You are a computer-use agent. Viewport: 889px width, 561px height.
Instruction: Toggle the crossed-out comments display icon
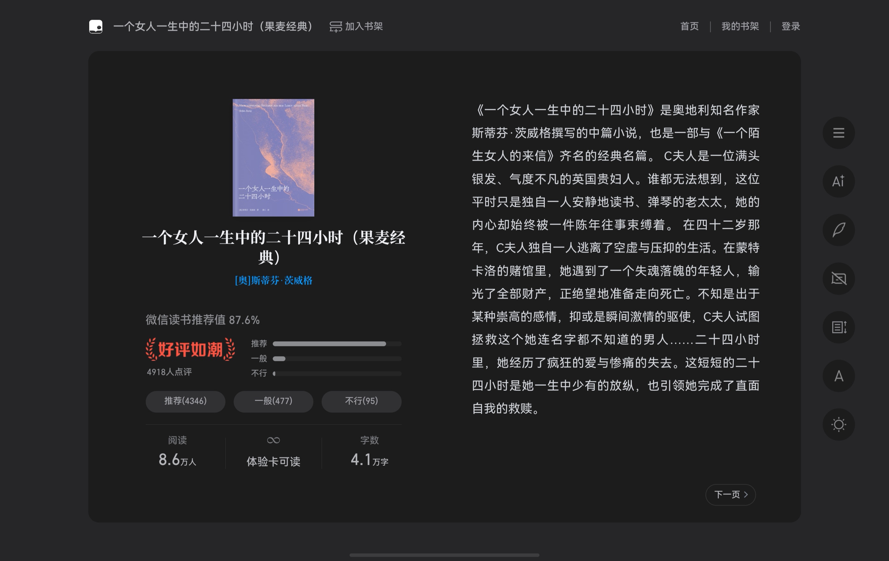click(839, 279)
